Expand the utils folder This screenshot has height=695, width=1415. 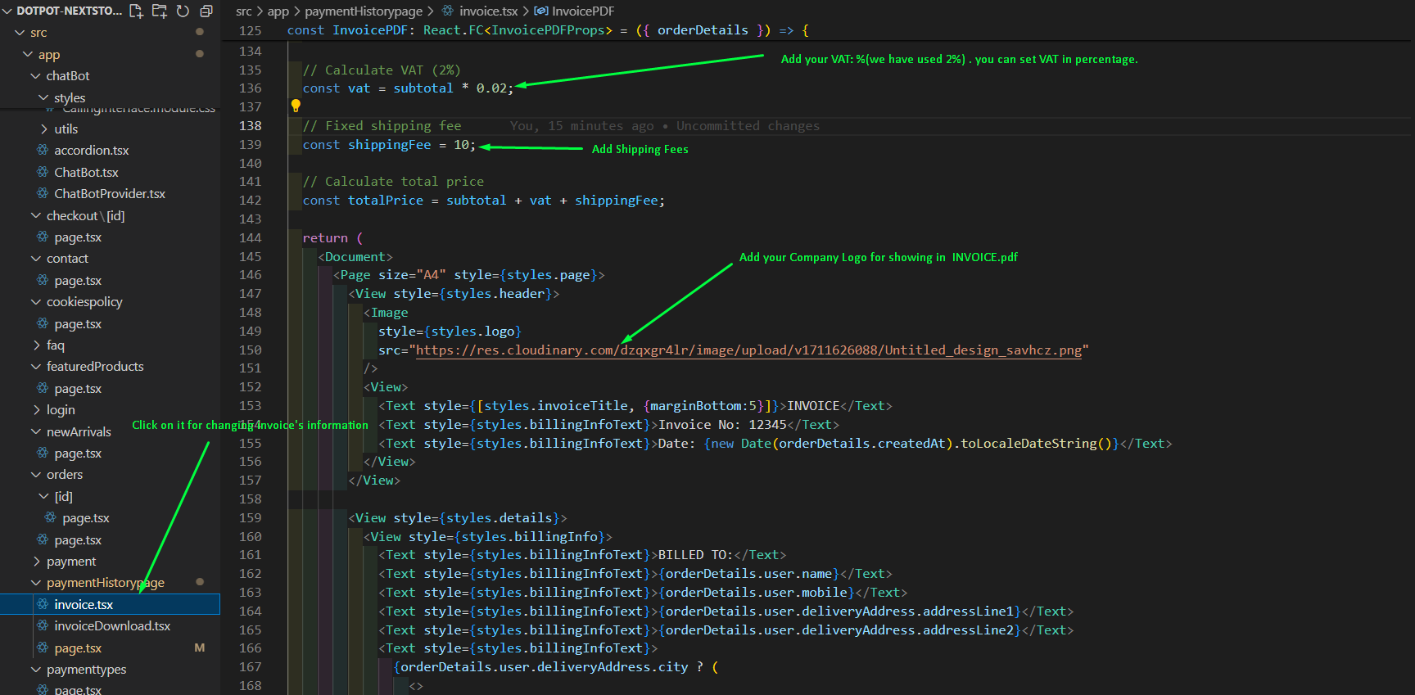click(x=44, y=129)
